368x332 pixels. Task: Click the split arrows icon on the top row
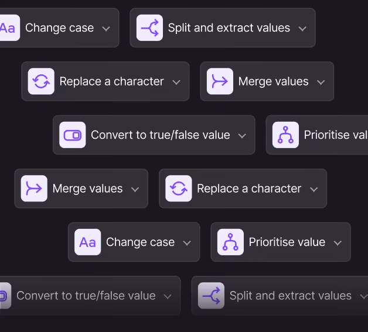tap(149, 28)
